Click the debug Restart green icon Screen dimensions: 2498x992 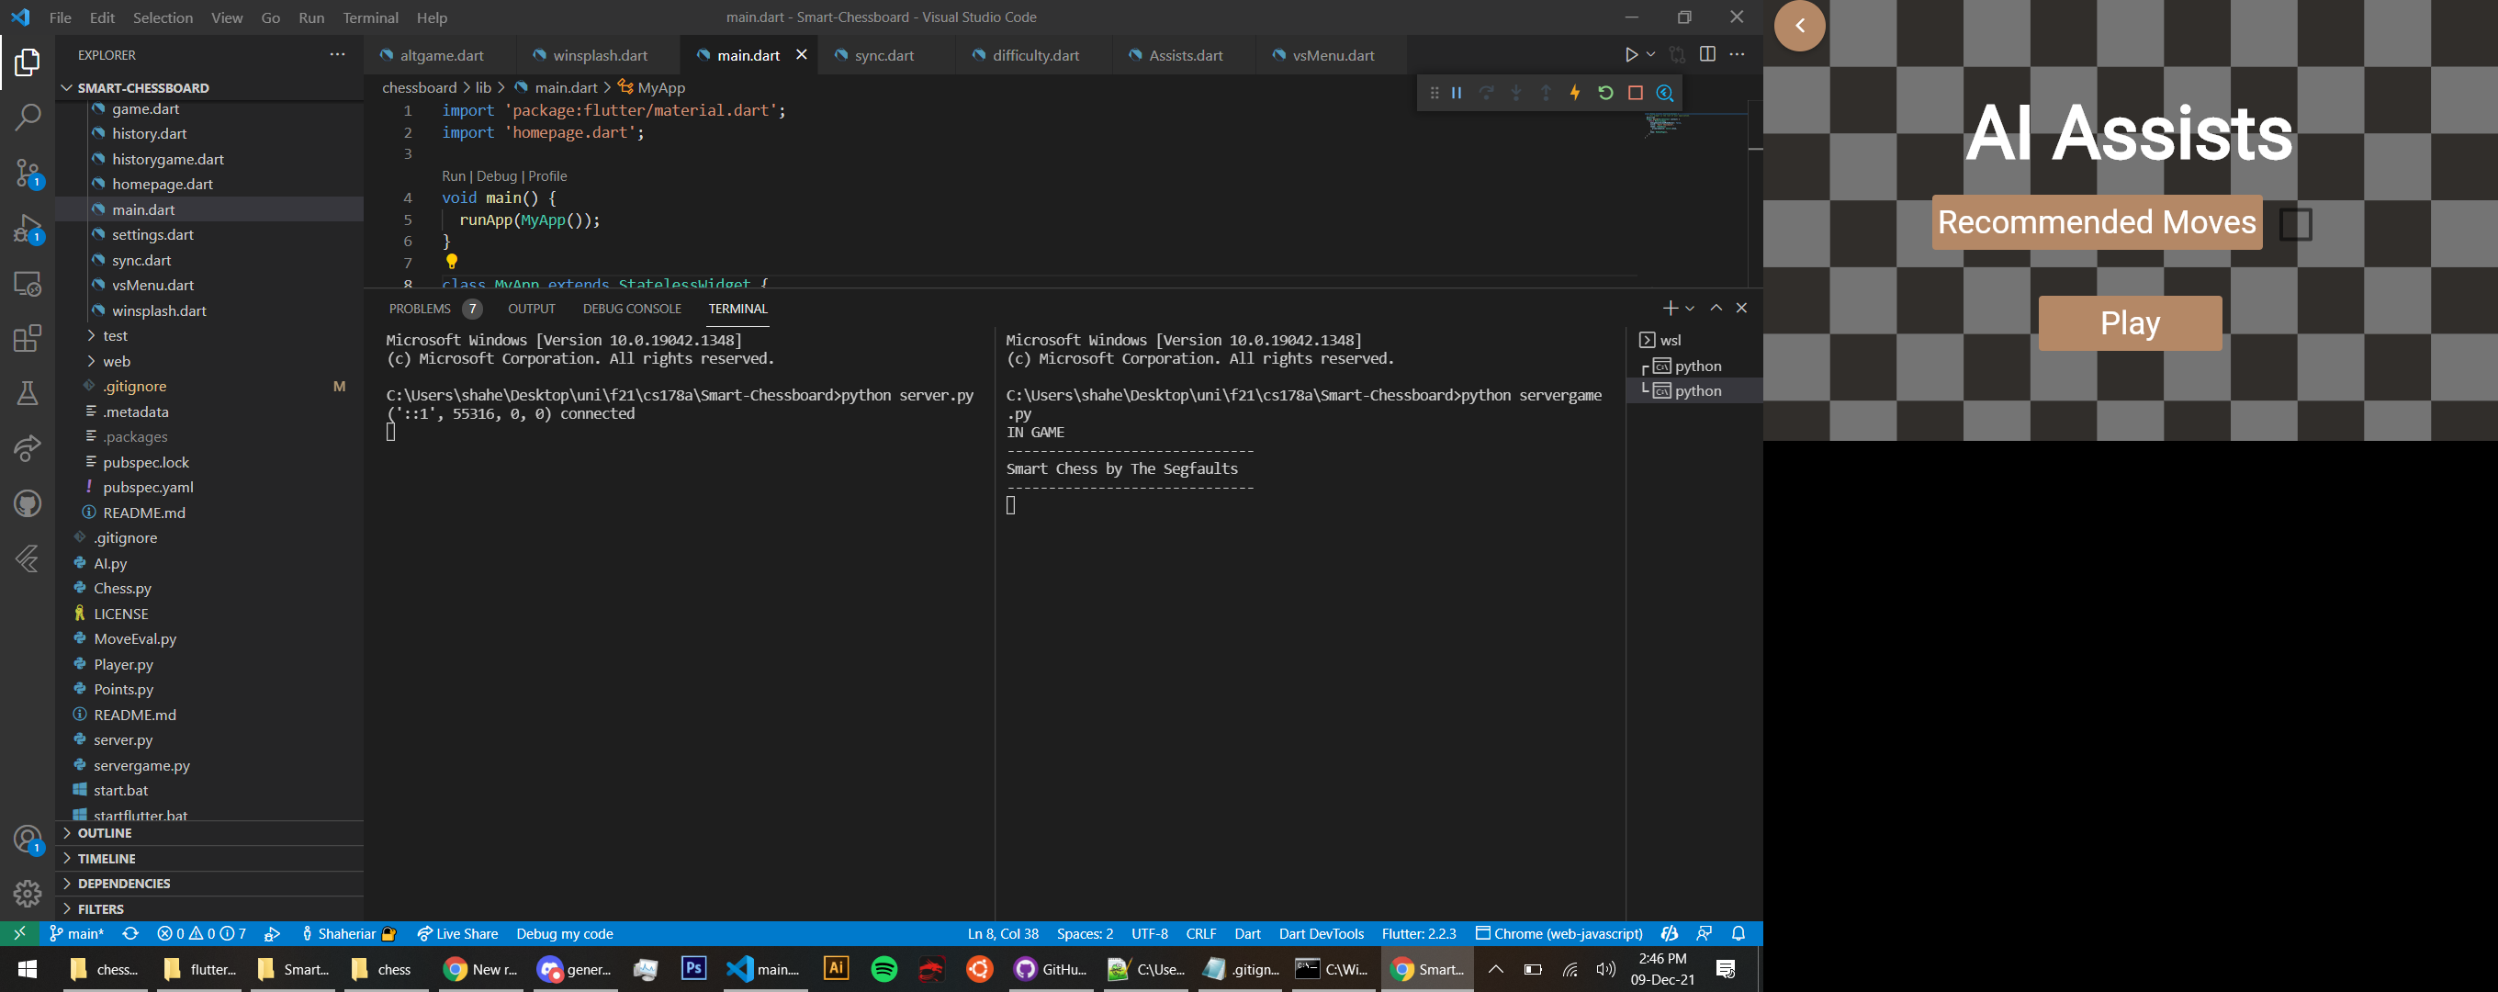tap(1605, 93)
